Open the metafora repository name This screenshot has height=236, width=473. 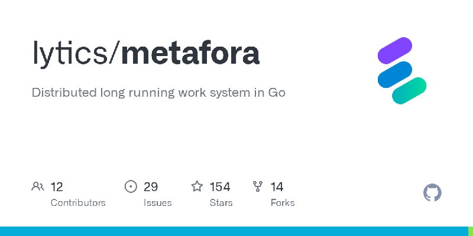(x=190, y=53)
